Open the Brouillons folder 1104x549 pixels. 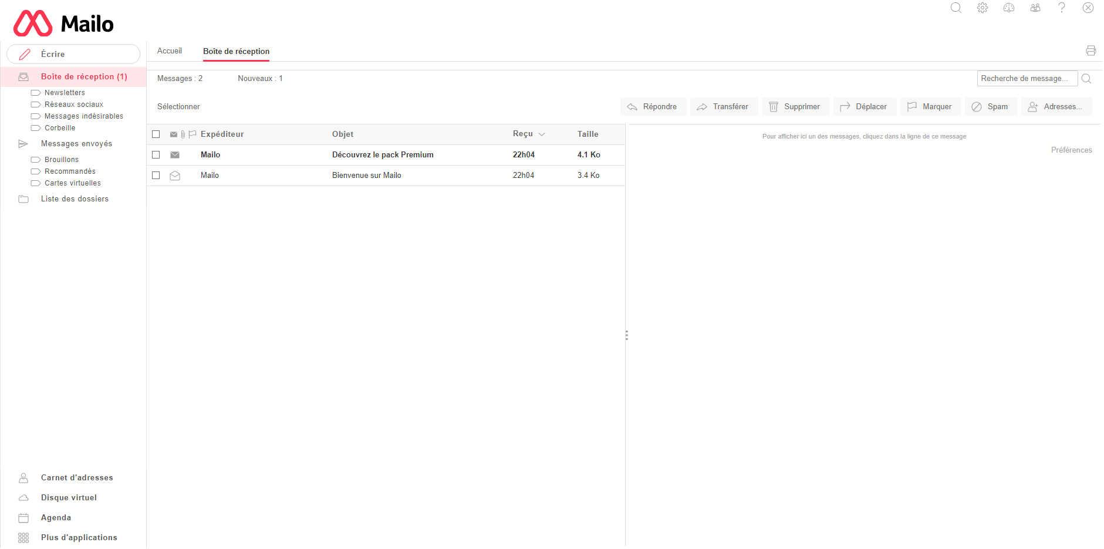point(62,160)
